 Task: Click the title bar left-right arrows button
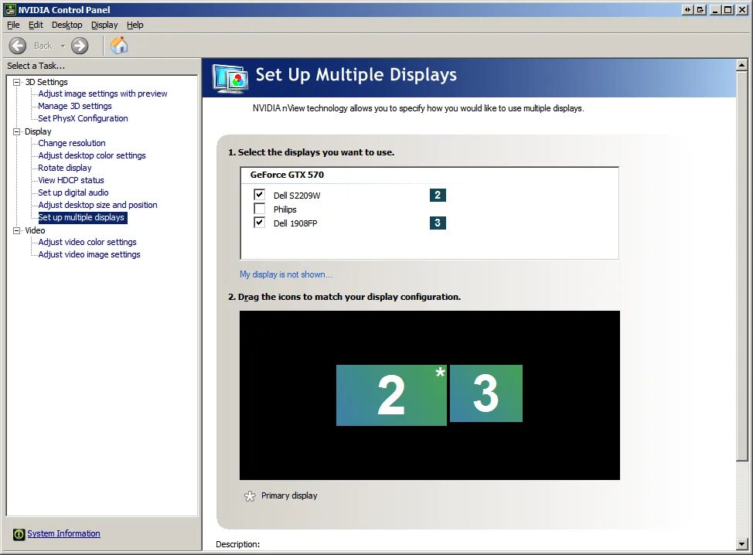tap(688, 9)
